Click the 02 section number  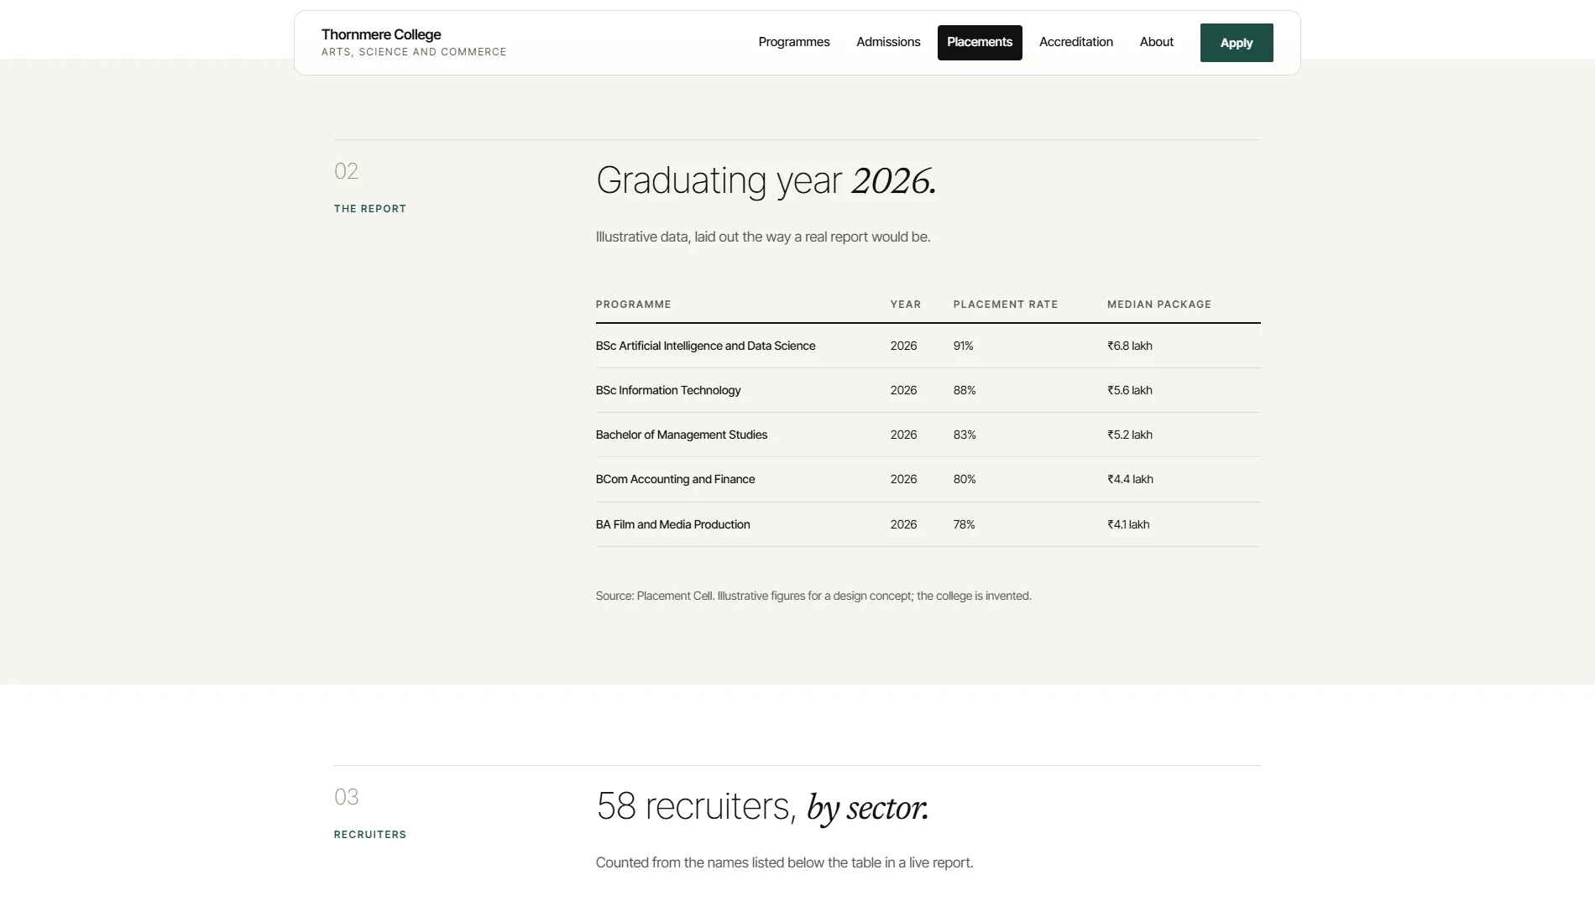pyautogui.click(x=346, y=171)
